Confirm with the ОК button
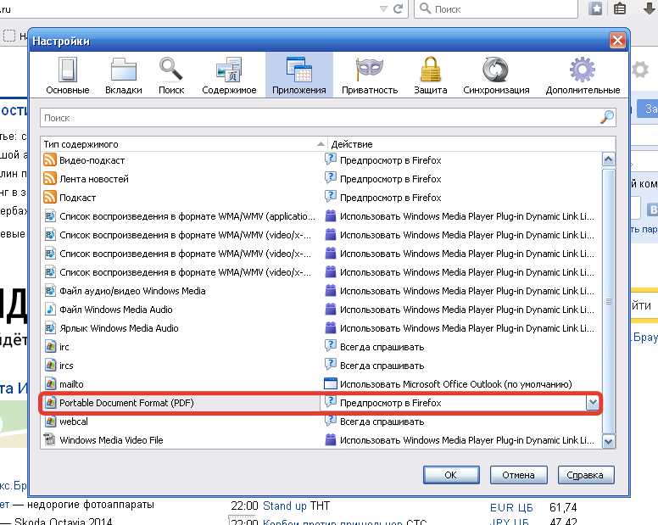This screenshot has width=658, height=525. [x=451, y=475]
